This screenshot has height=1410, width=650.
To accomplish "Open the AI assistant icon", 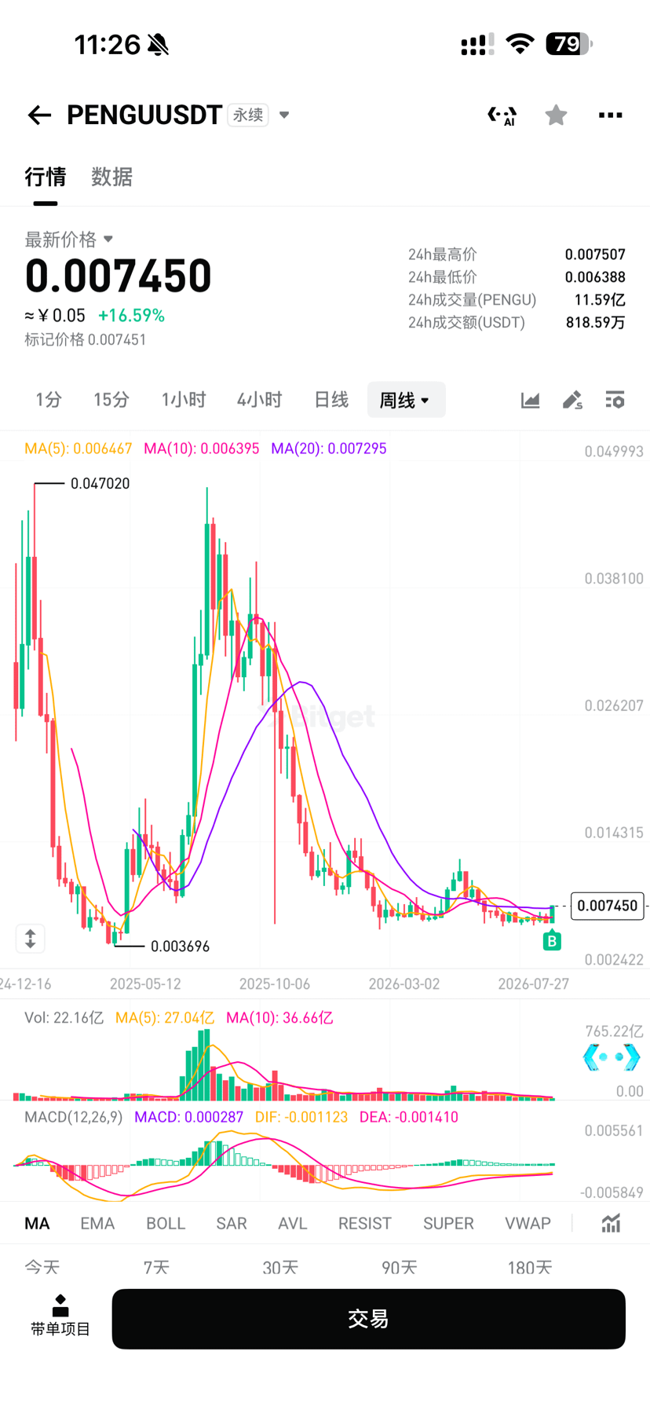I will (x=502, y=115).
